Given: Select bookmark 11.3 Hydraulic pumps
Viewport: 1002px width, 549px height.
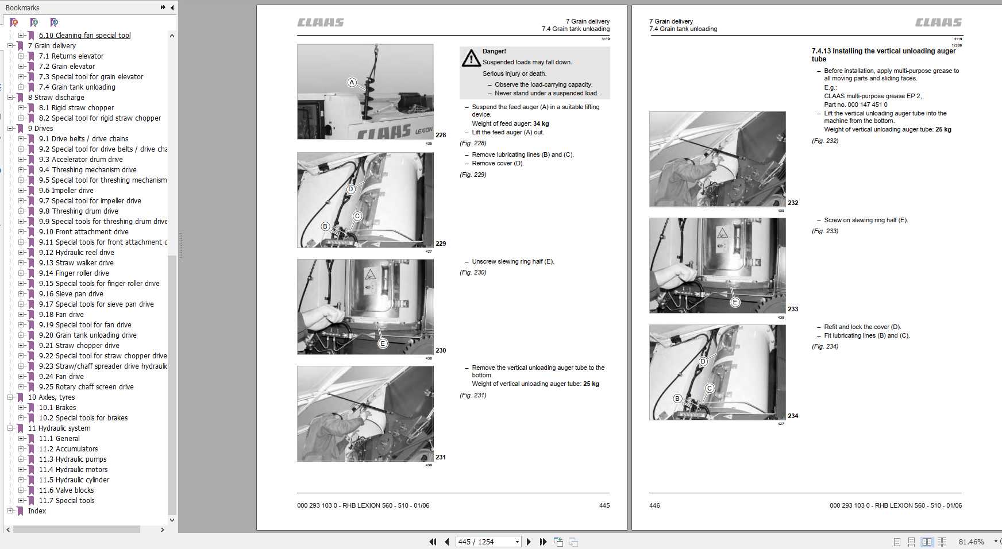Looking at the screenshot, I should coord(72,459).
